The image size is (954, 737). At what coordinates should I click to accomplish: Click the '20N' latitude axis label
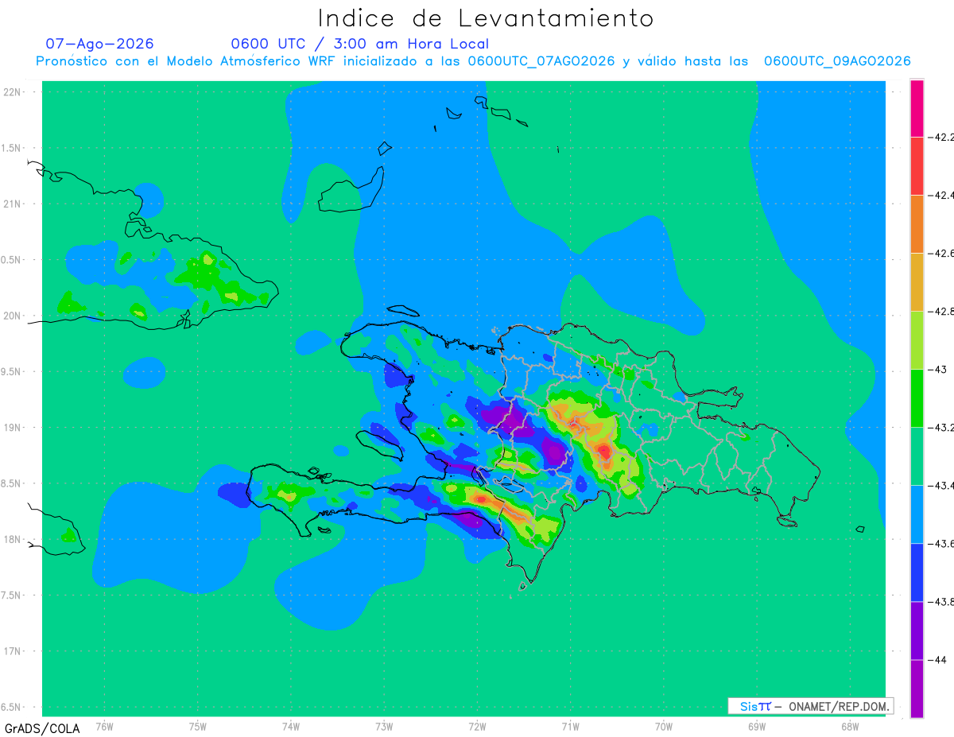pos(13,316)
